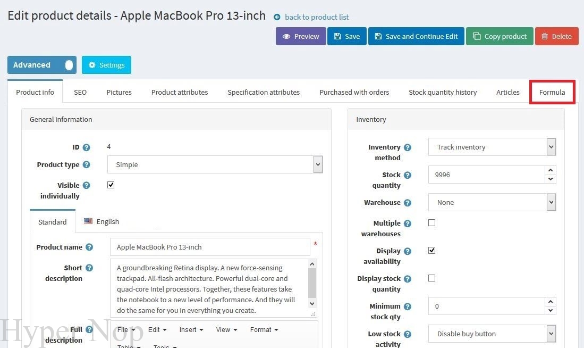Show help tooltip for Short description
This screenshot has height=348, width=584.
coord(89,268)
